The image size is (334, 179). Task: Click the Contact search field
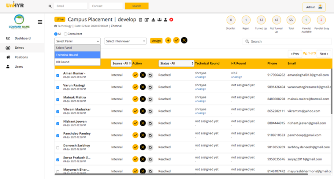coord(106,6)
